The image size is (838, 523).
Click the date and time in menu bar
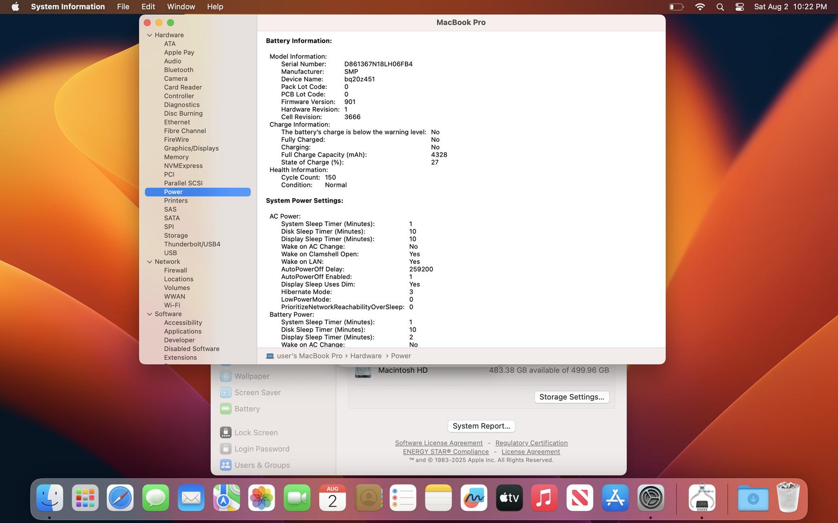click(790, 7)
